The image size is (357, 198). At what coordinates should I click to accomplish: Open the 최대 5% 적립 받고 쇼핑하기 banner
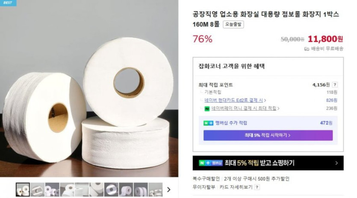tap(268, 163)
